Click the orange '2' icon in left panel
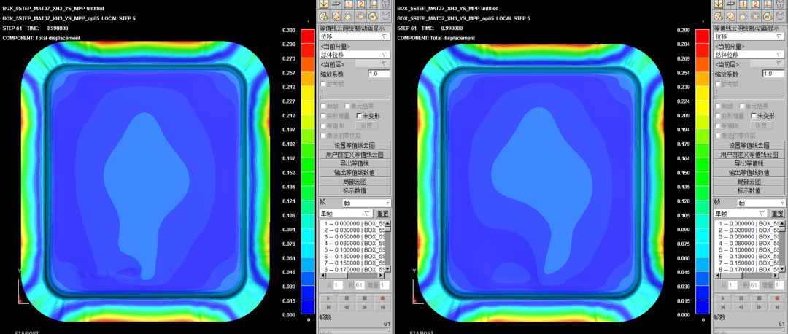 (361, 4)
